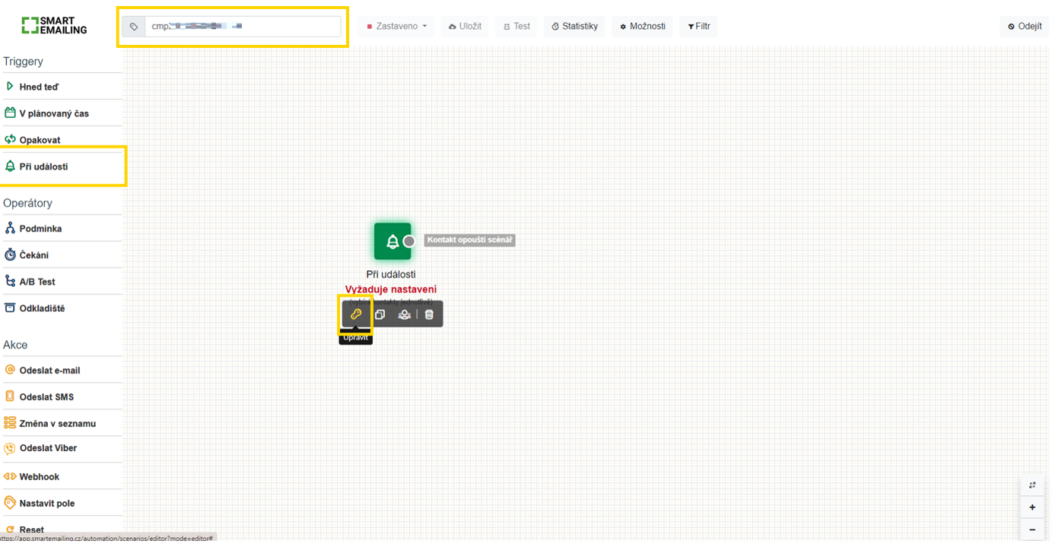
Task: Click the zoom out minus button
Action: (1032, 530)
